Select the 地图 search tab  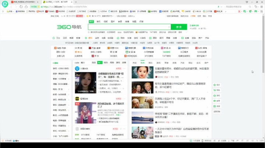click(x=134, y=22)
